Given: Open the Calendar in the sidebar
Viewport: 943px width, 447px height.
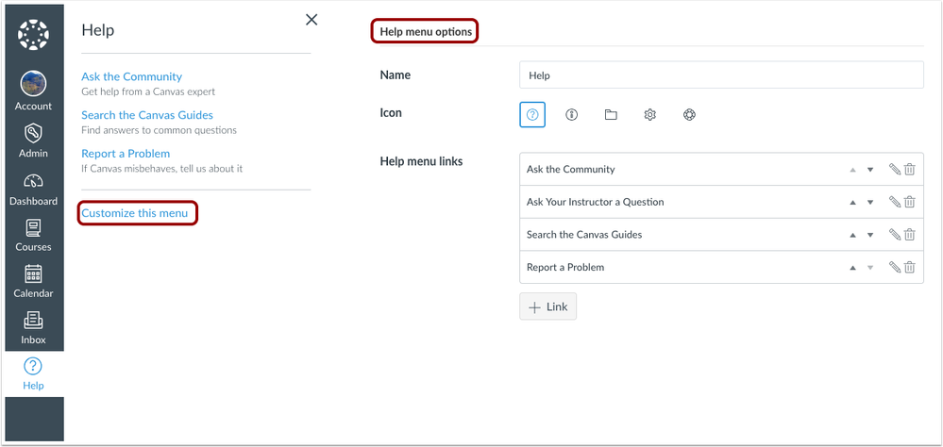Looking at the screenshot, I should pyautogui.click(x=33, y=281).
